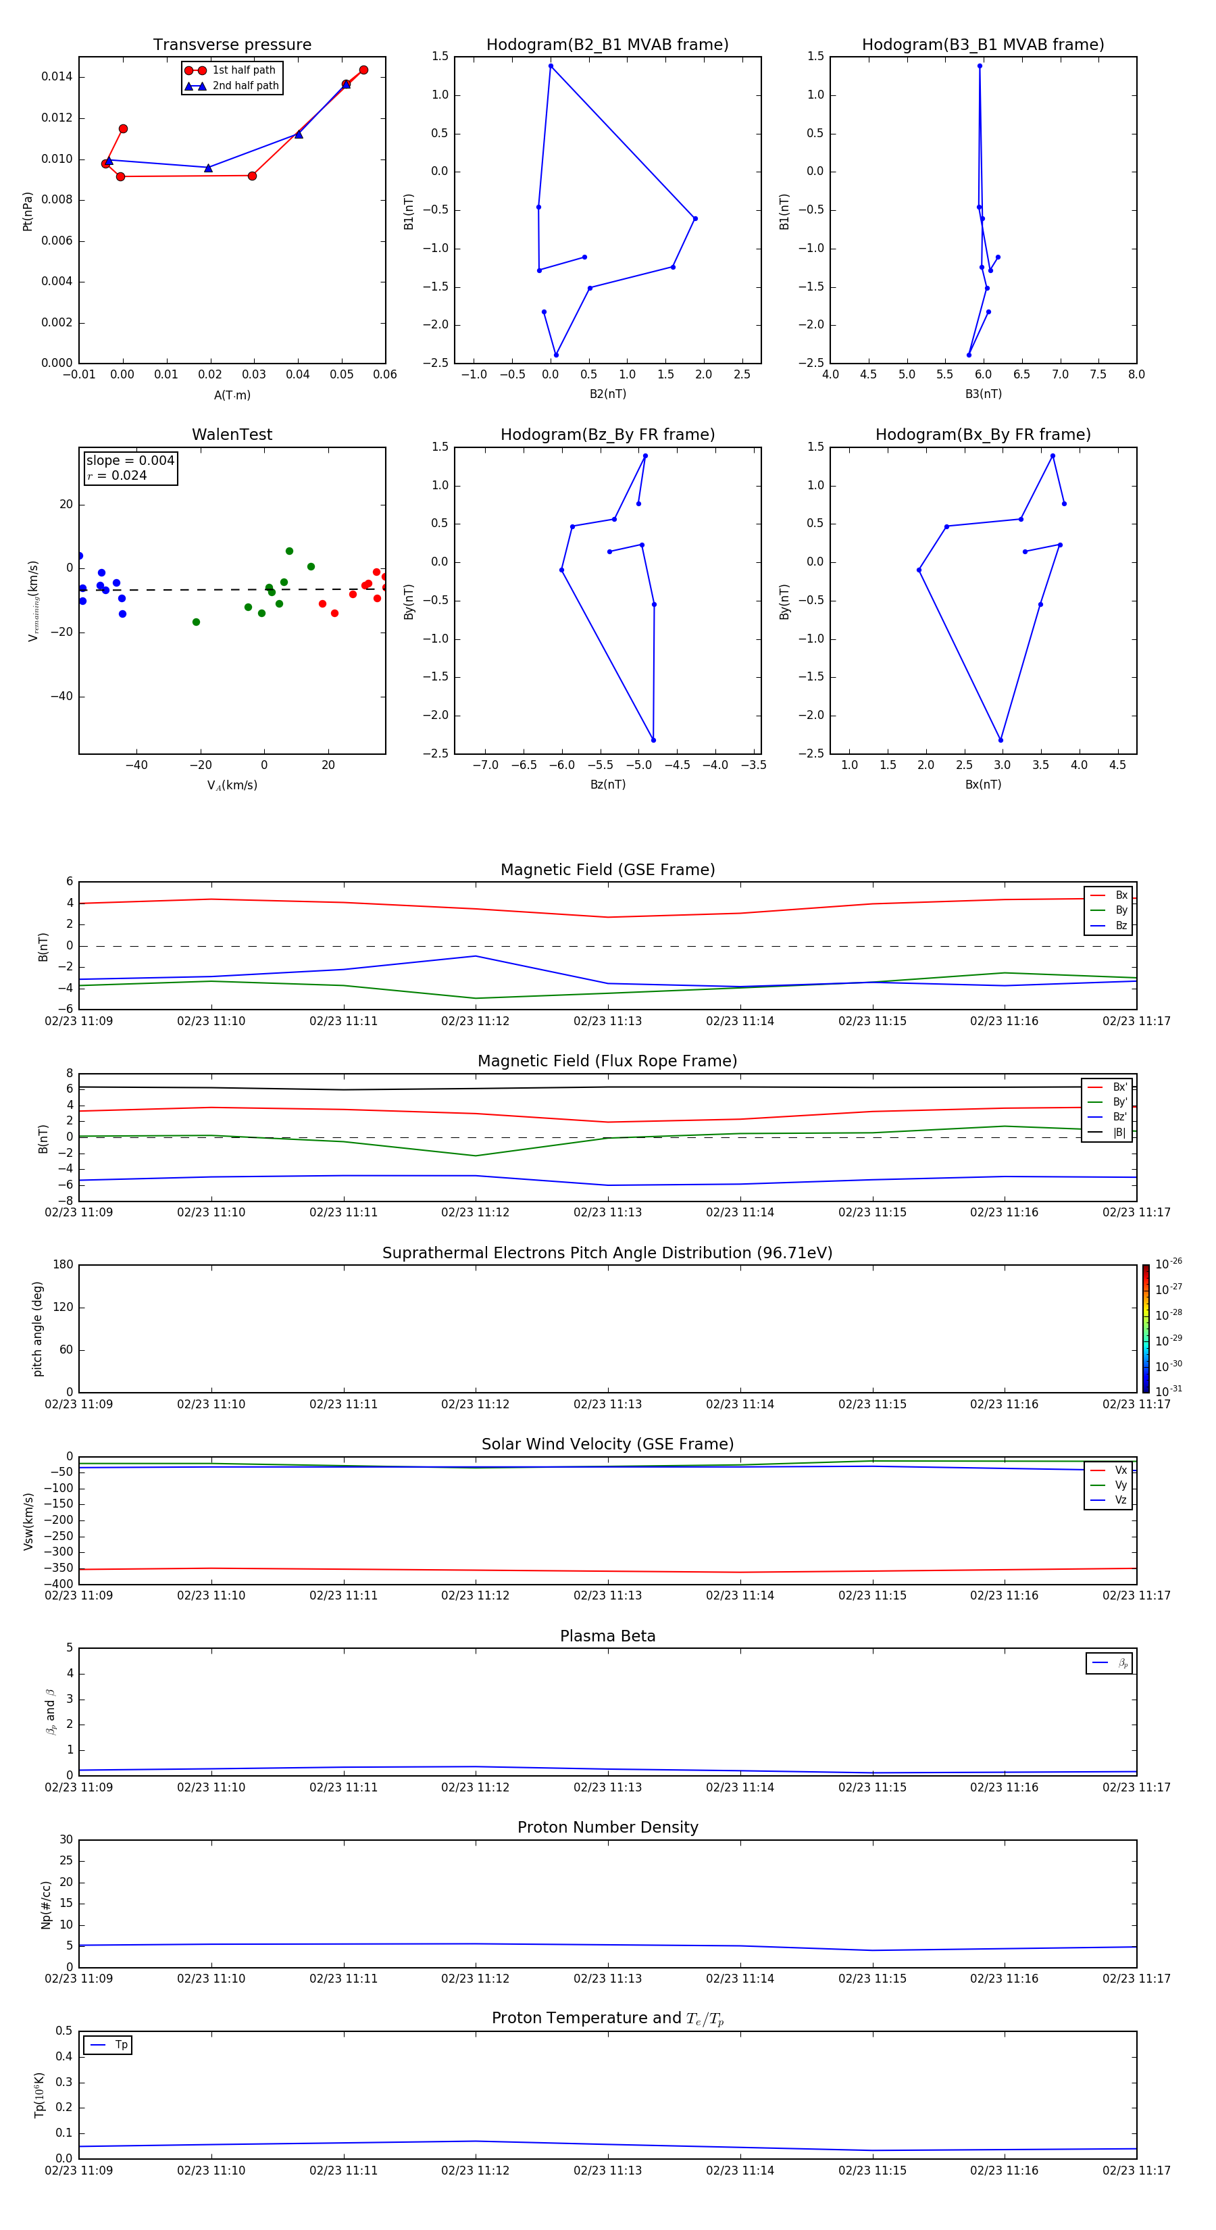This screenshot has width=1216, height=2230.
Task: Click the 'Proton Temperature and Te/Tp' title
Action: point(607,2018)
